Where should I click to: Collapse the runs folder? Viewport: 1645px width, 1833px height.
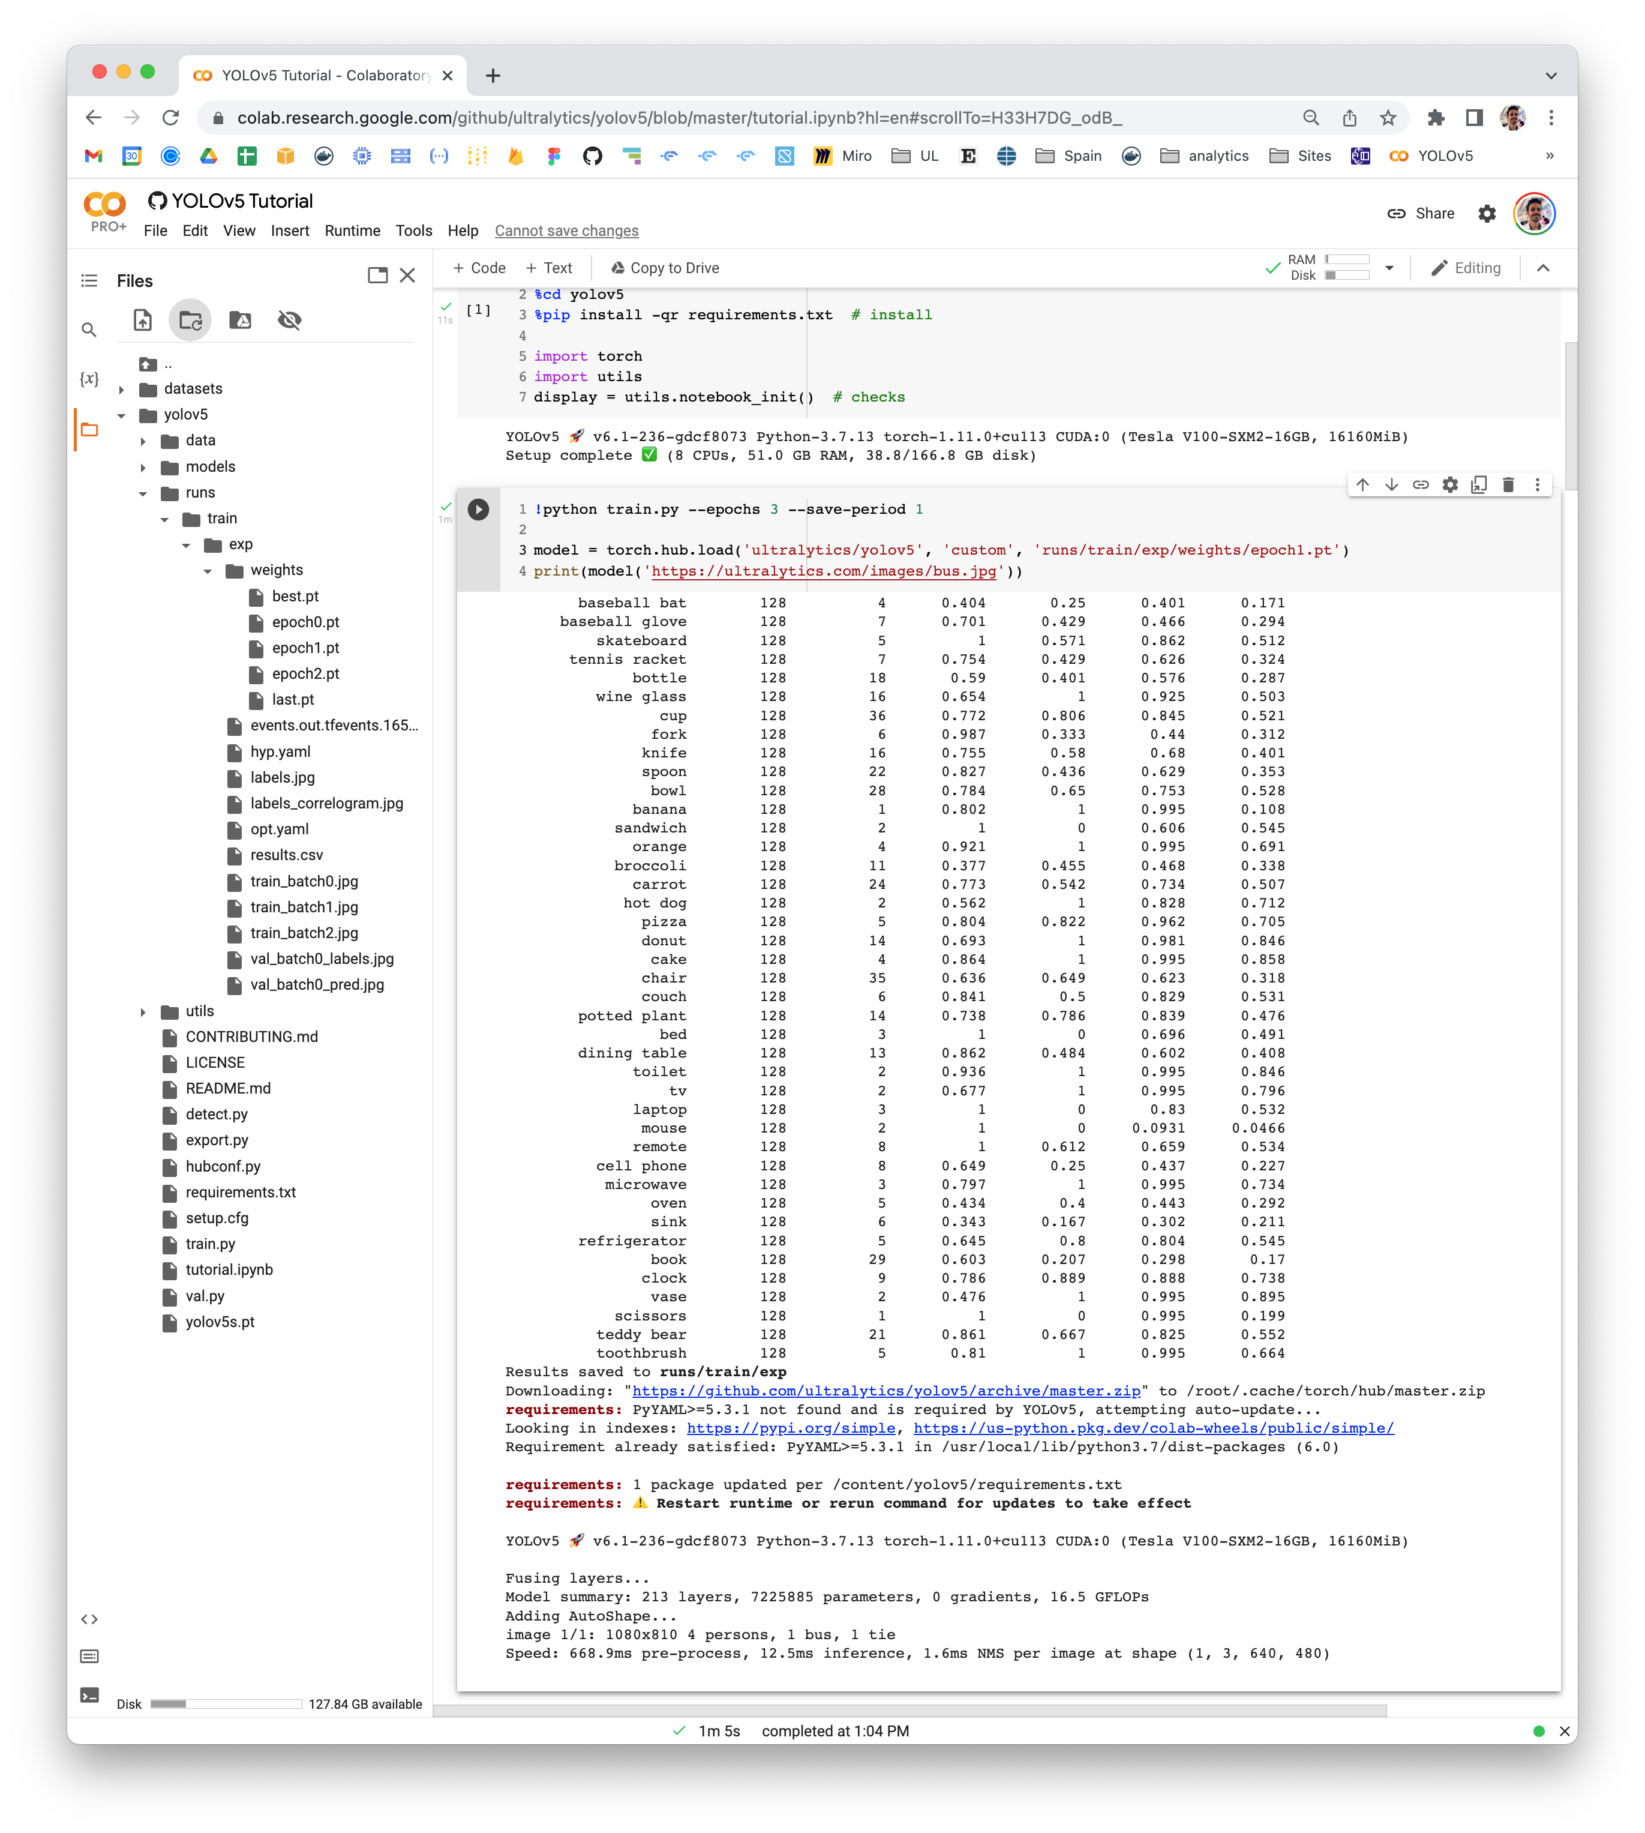tap(143, 494)
